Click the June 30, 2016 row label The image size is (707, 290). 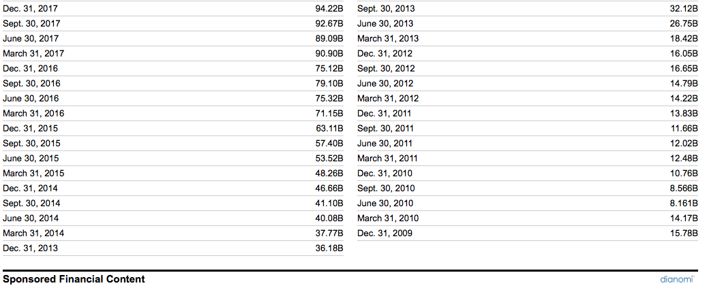pos(31,99)
